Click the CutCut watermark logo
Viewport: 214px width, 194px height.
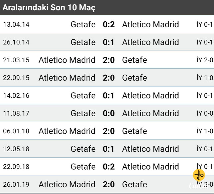(x=199, y=186)
